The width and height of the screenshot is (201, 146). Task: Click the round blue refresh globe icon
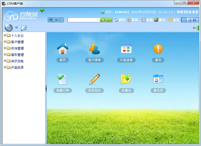click(x=9, y=27)
